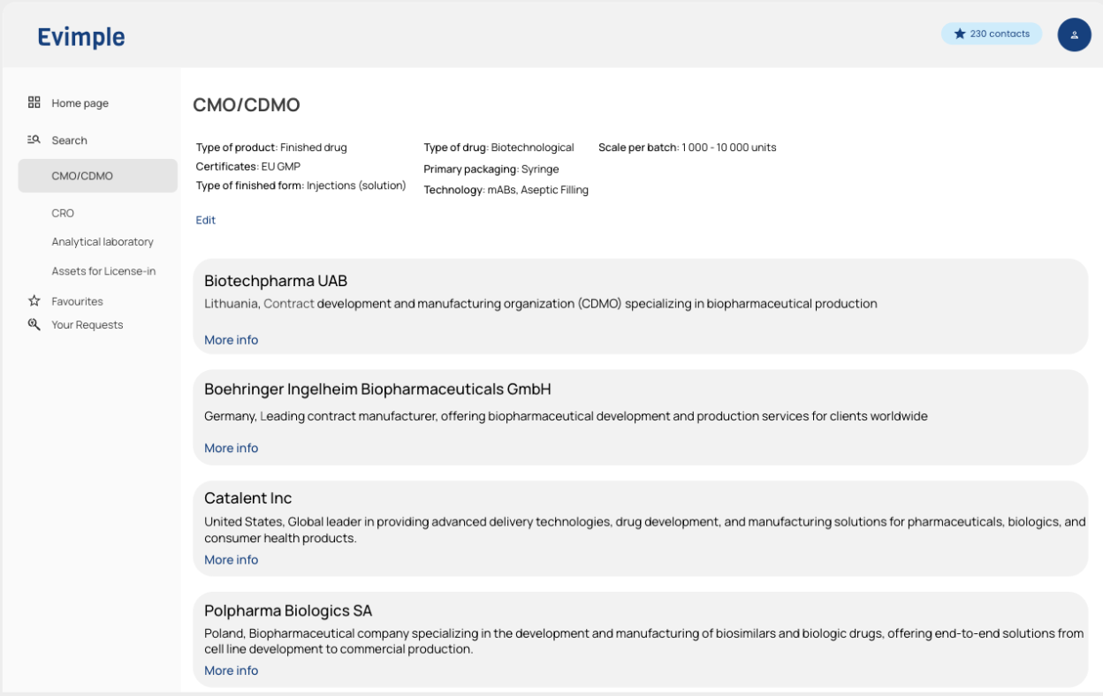1103x696 pixels.
Task: Click the Home page grid icon
Action: [x=34, y=102]
